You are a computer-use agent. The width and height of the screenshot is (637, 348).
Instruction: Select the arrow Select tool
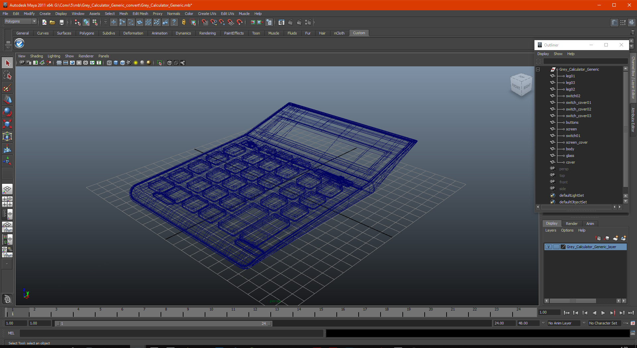(x=7, y=63)
